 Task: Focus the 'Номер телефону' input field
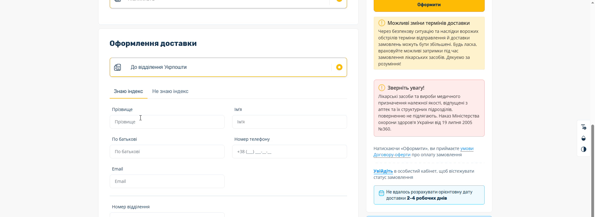click(289, 152)
